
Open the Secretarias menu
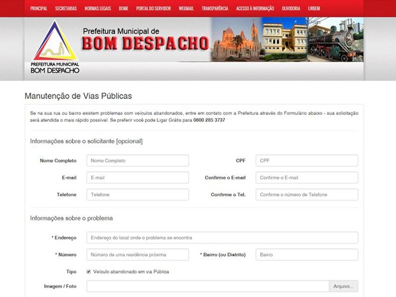pos(66,8)
